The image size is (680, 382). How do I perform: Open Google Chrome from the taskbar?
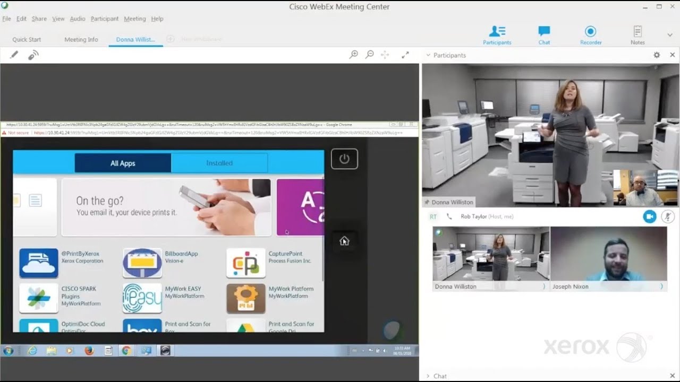[x=126, y=351]
